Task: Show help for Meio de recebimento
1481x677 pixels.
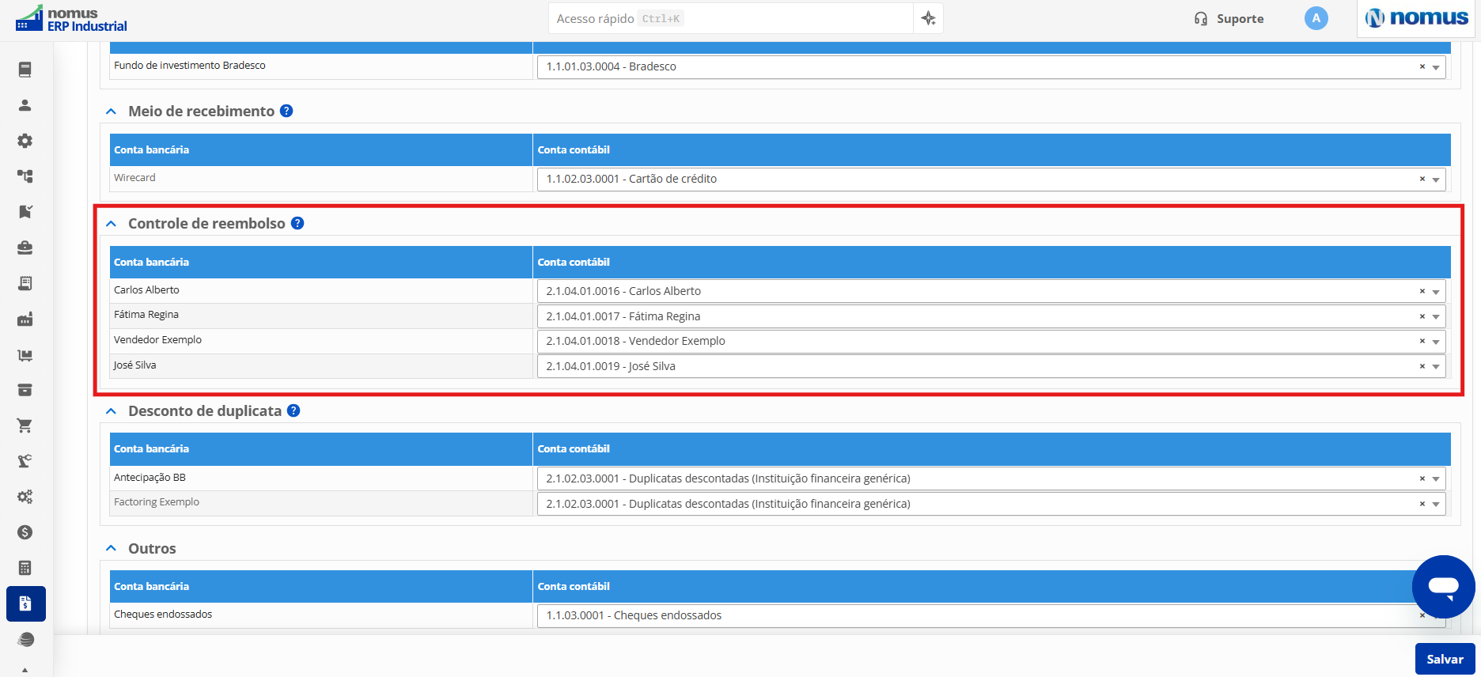Action: pyautogui.click(x=286, y=111)
